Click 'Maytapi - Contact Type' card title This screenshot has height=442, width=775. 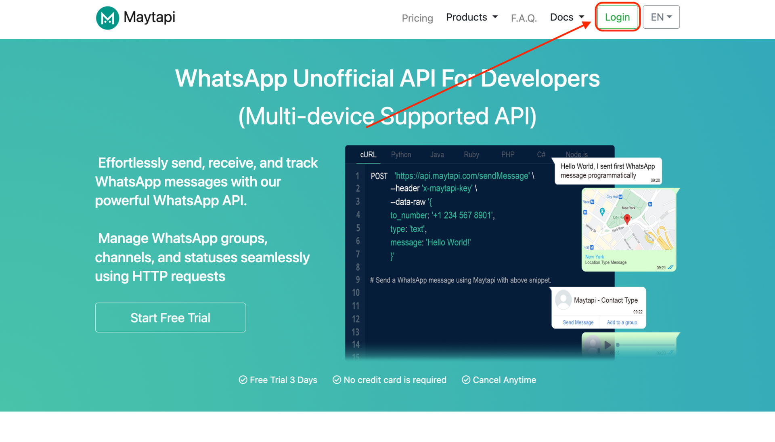(x=605, y=300)
